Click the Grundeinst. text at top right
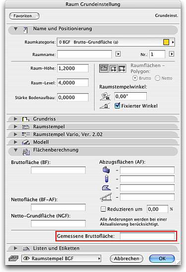The width and height of the screenshot is (186, 272). (167, 16)
